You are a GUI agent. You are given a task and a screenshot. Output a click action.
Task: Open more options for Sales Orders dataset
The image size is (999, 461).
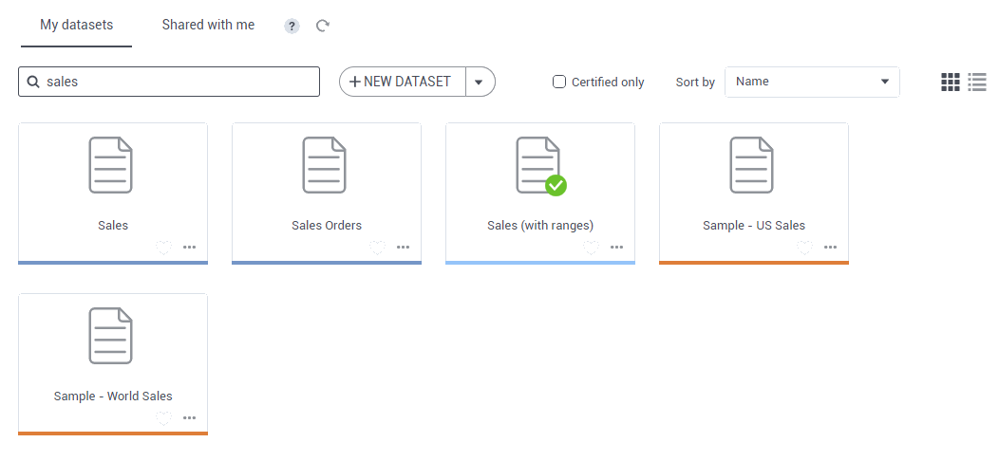point(404,247)
